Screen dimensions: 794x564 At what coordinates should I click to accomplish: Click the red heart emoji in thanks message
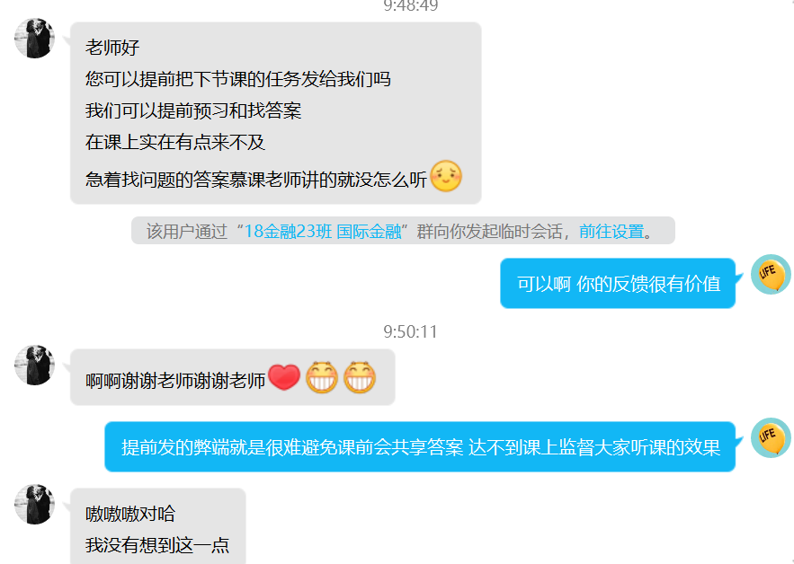pos(284,377)
